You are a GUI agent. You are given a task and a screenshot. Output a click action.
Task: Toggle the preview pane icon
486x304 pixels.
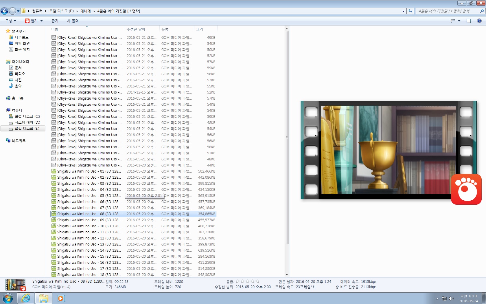(469, 21)
